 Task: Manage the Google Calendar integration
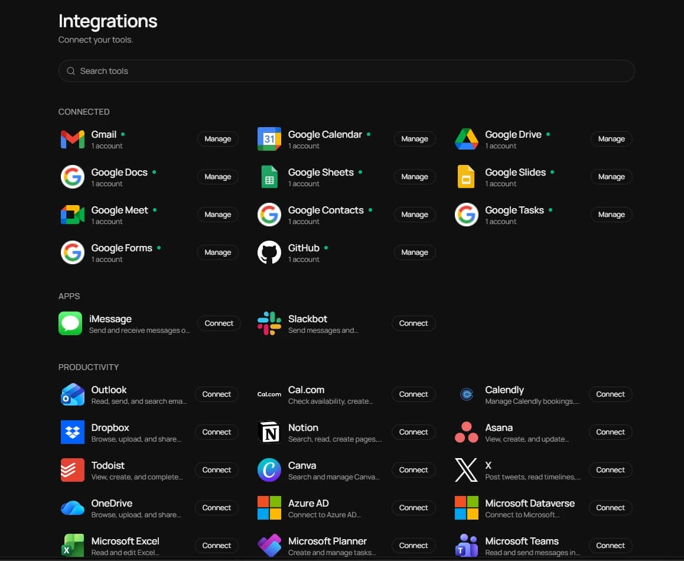pos(415,140)
